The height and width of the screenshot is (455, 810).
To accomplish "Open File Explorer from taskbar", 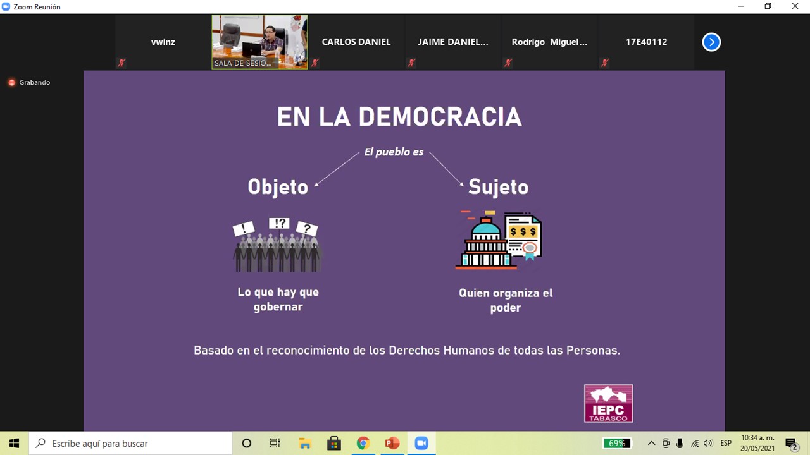I will point(304,443).
